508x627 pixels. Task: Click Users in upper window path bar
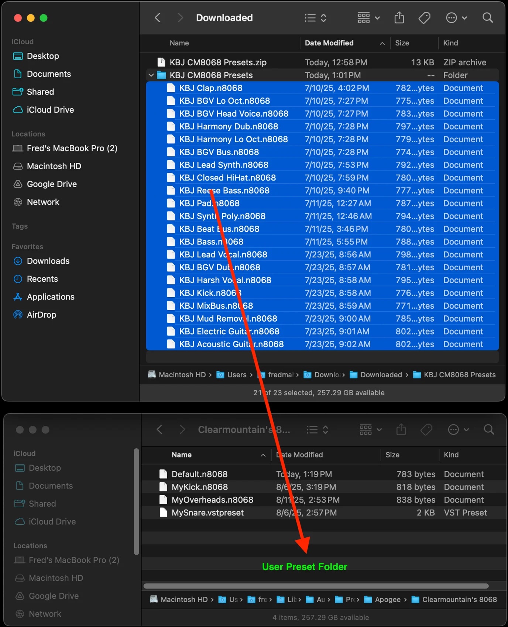pyautogui.click(x=231, y=375)
